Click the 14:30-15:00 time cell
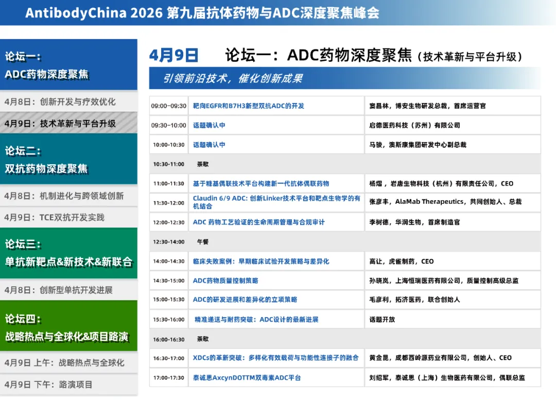Screen dimensions: 556x404 [169, 280]
